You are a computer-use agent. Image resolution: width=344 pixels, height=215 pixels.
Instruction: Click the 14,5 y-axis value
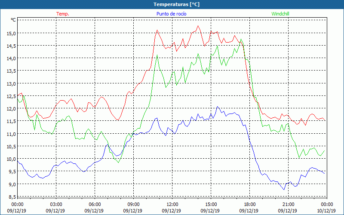click(x=12, y=46)
